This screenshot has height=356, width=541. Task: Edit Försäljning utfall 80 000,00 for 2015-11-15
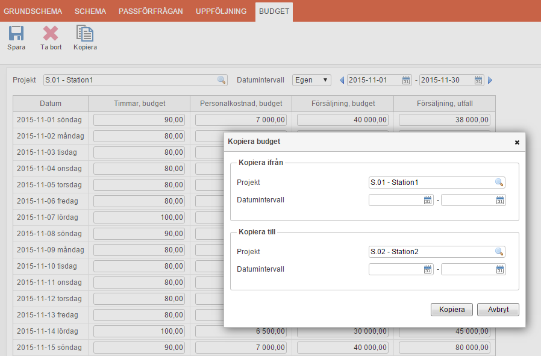[445, 348]
